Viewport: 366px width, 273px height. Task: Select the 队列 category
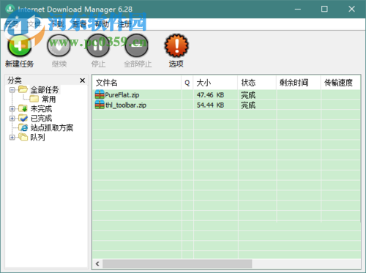click(x=37, y=138)
